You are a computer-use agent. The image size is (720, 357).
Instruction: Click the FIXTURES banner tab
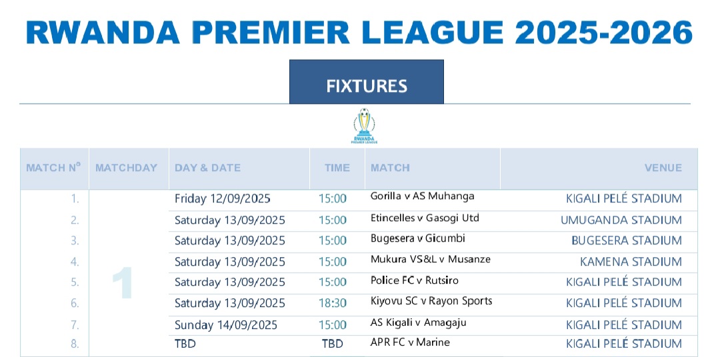coord(366,86)
